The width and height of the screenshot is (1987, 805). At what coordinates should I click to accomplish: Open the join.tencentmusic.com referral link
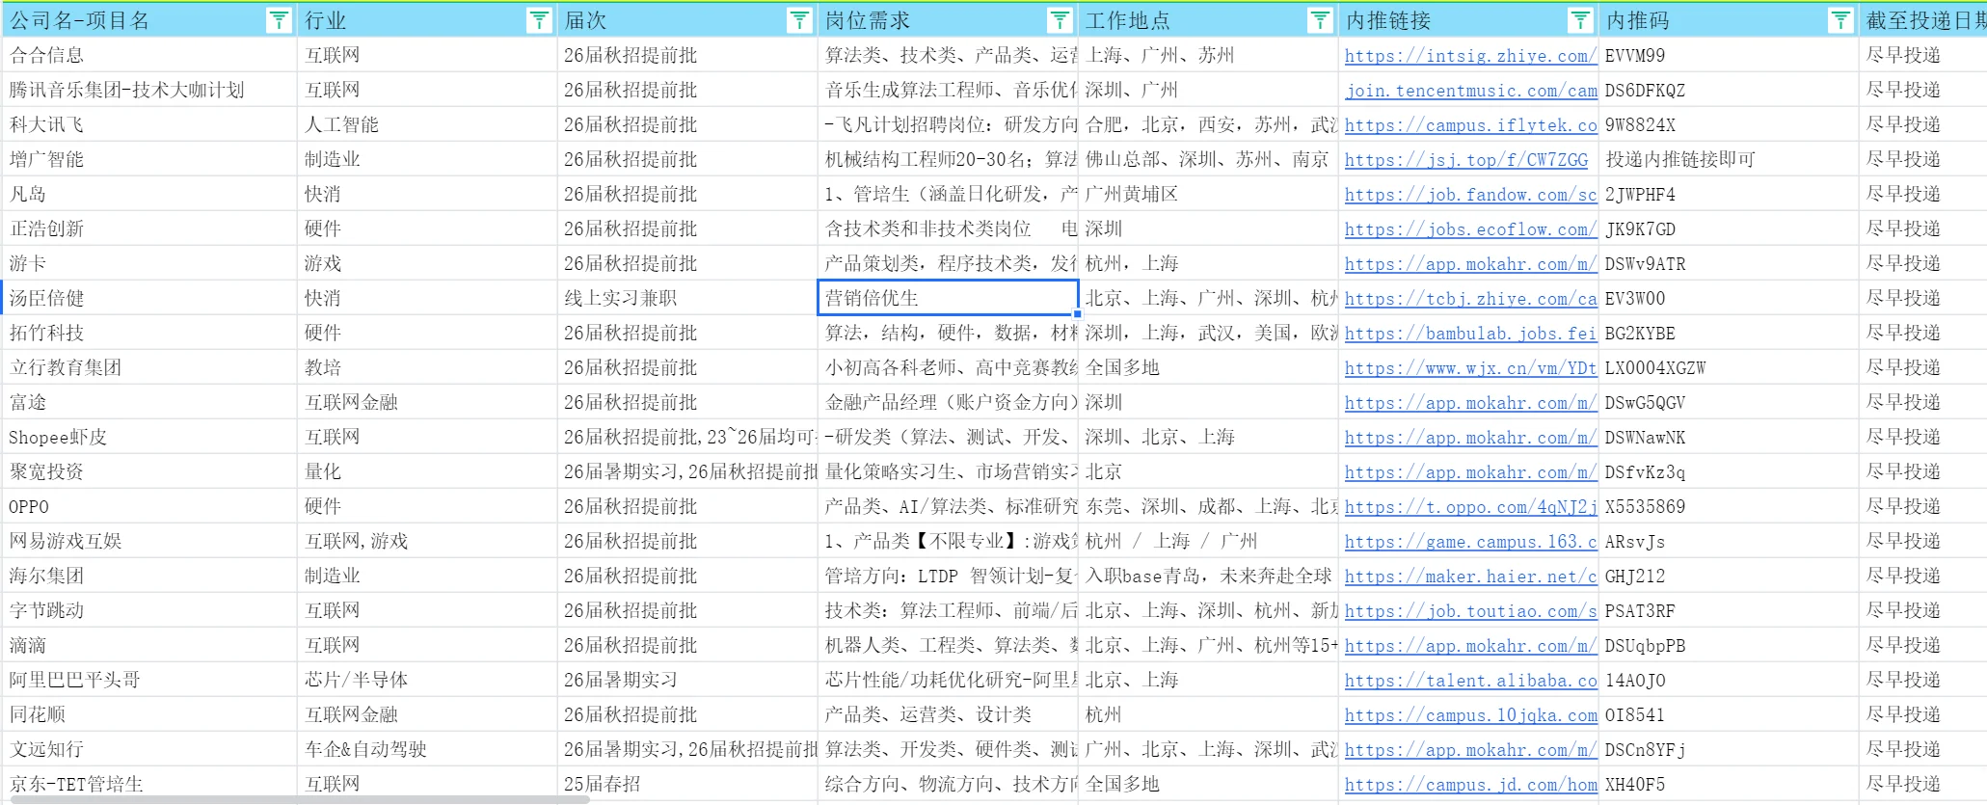point(1470,91)
